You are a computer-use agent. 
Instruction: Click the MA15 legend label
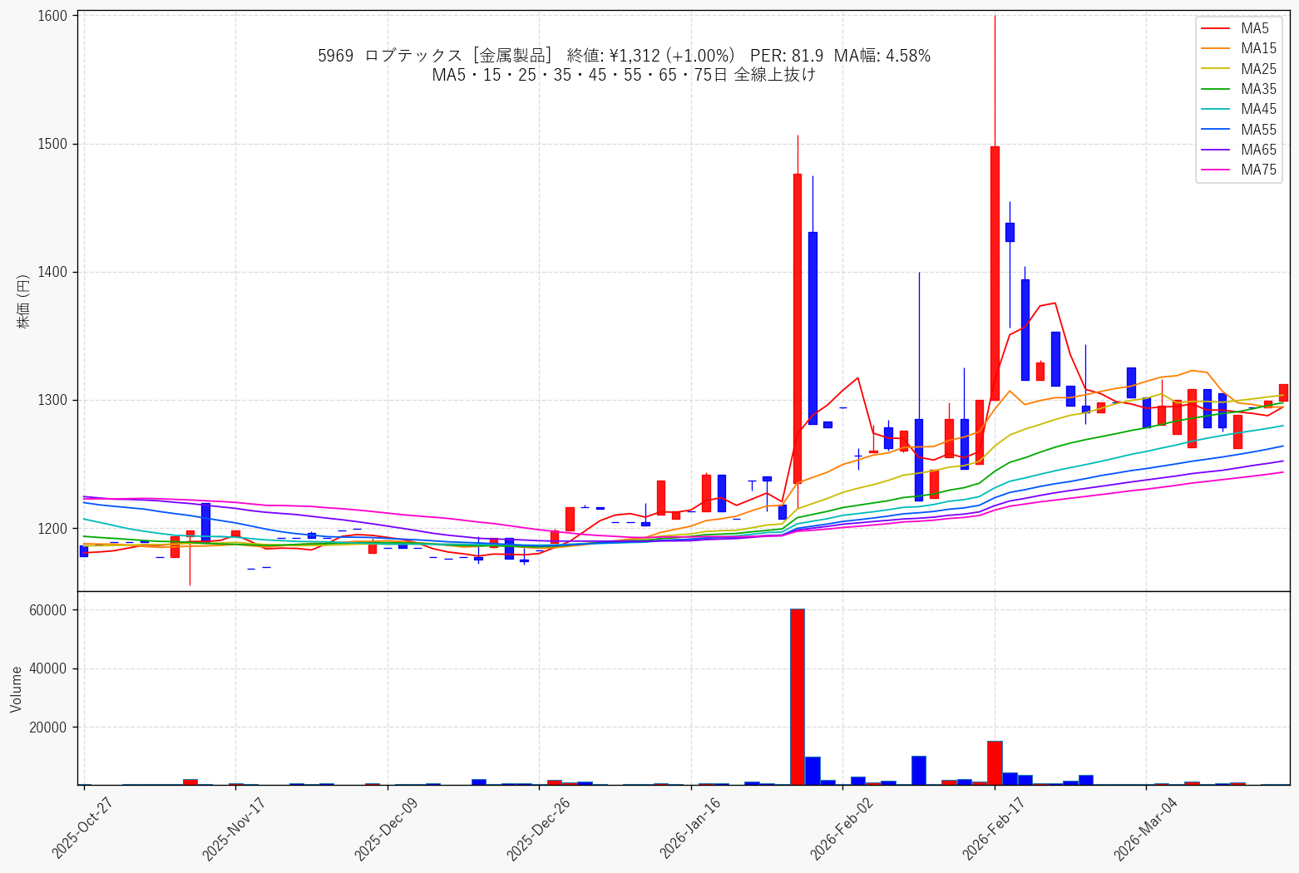pyautogui.click(x=1258, y=48)
